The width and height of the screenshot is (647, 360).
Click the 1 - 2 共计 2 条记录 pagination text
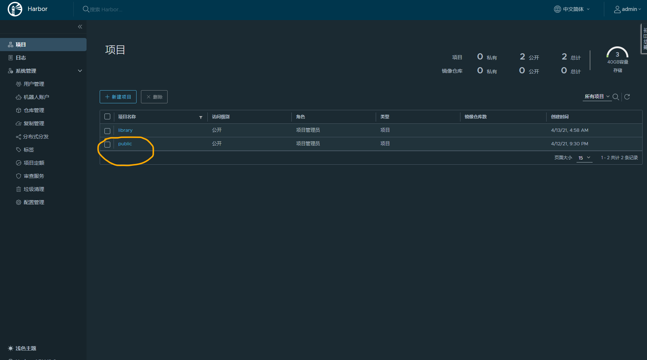pyautogui.click(x=619, y=158)
